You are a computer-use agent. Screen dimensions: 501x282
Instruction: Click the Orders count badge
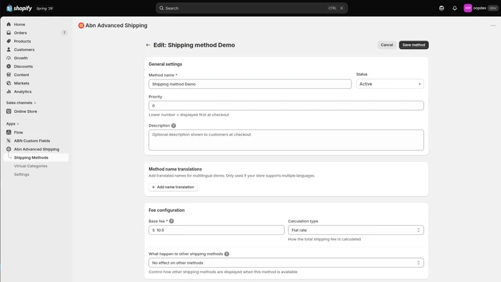(x=65, y=33)
